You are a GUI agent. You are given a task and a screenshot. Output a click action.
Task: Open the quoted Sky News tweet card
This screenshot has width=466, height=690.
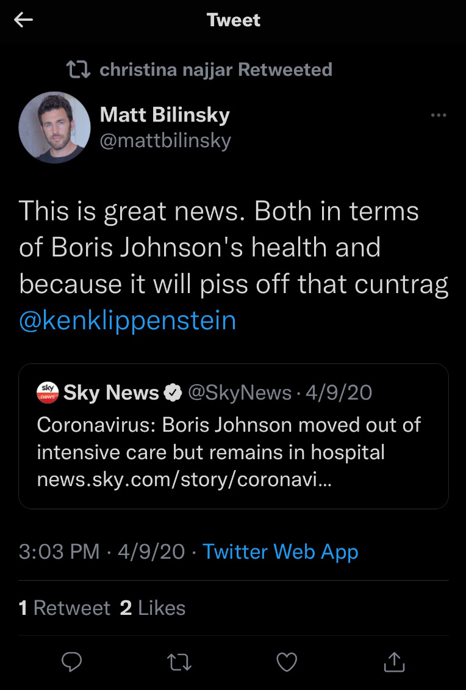[233, 437]
